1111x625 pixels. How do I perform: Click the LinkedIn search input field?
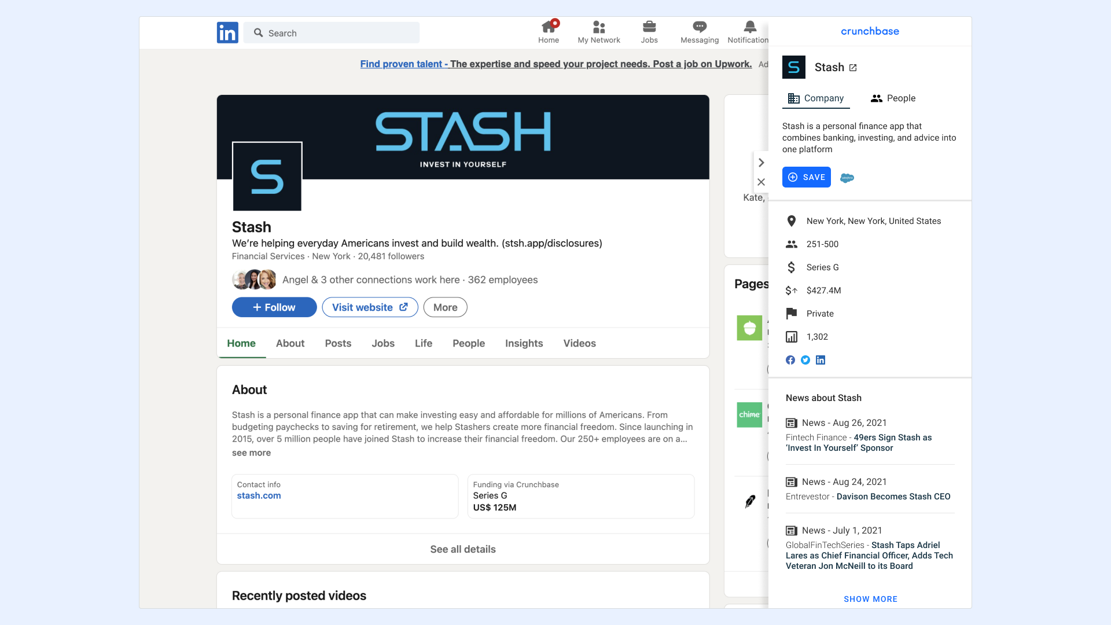pyautogui.click(x=334, y=33)
